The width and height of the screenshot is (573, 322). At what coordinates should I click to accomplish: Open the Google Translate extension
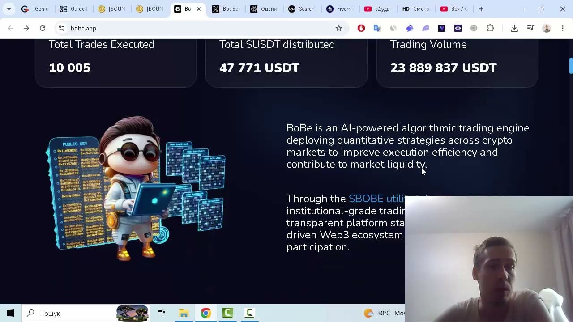click(x=377, y=28)
